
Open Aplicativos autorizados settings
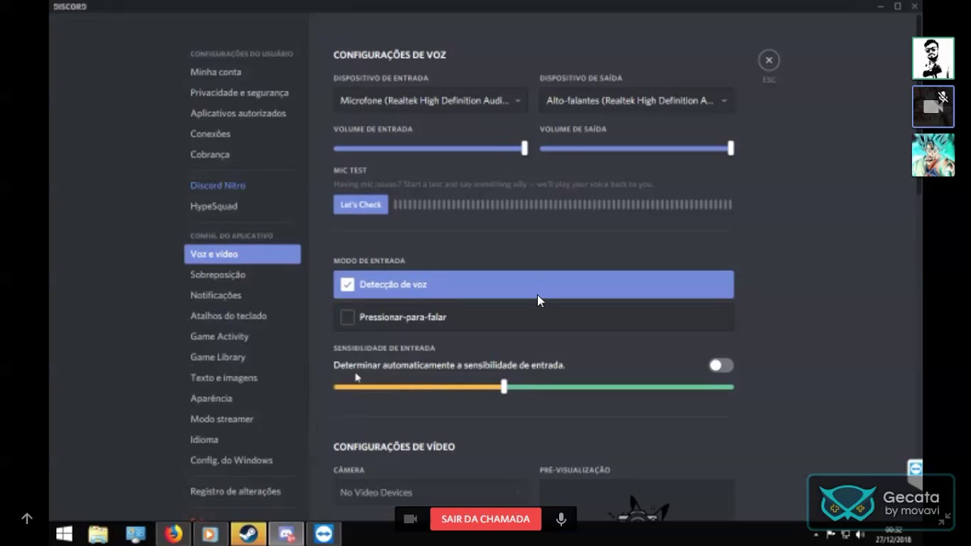(x=238, y=113)
